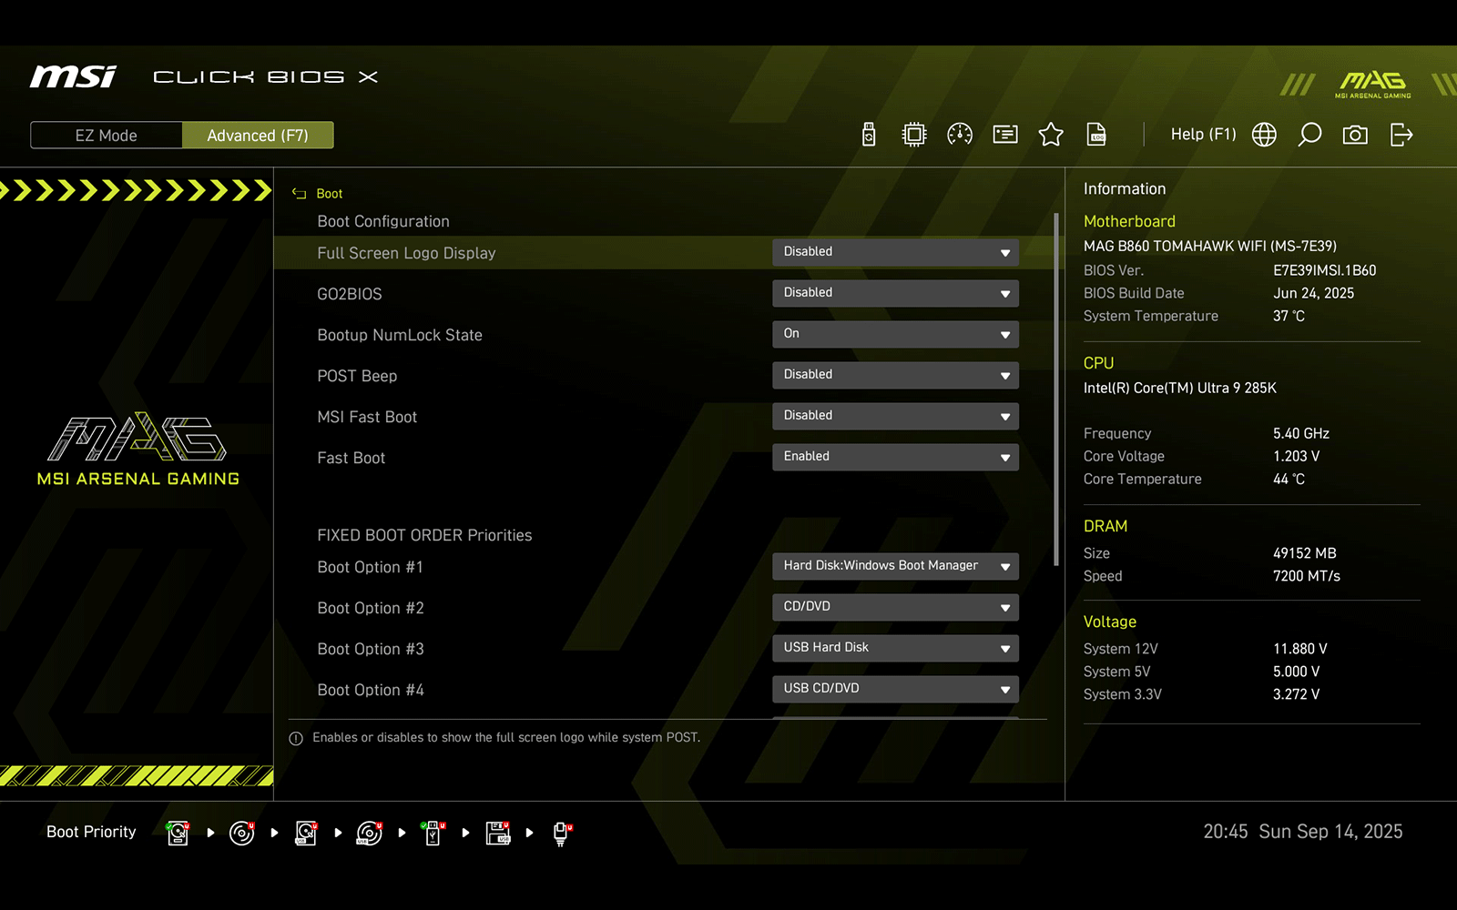Open Fast Boot Enabled dropdown
The image size is (1457, 910).
pos(895,457)
